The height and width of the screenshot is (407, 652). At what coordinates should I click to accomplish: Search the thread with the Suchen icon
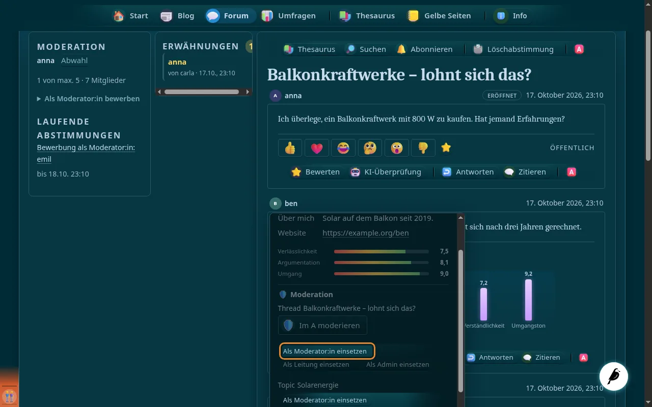tap(350, 49)
